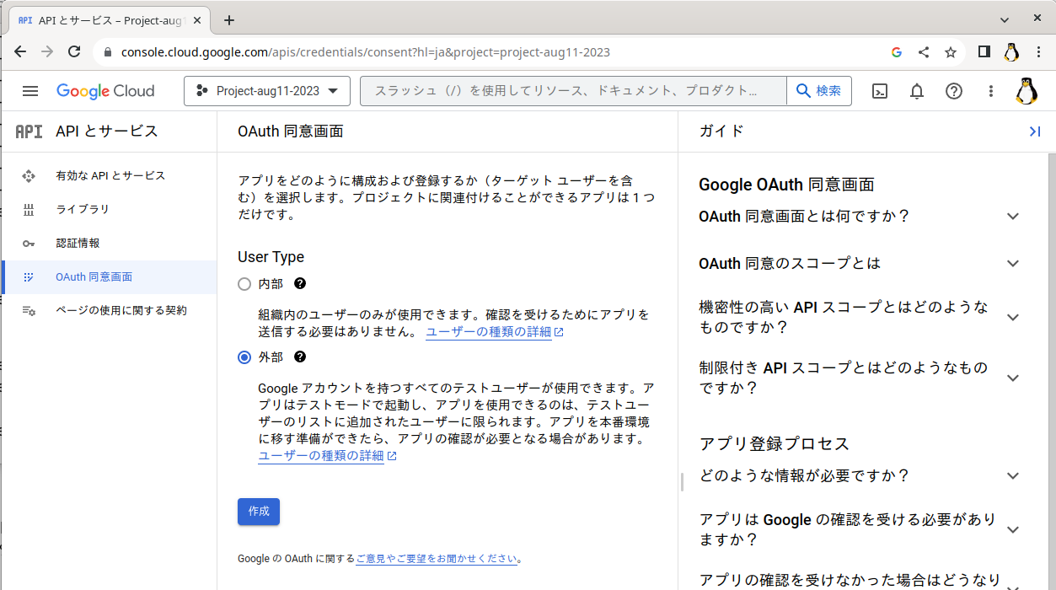Click the 'Google OAuth 同意画面' guide heading
1056x590 pixels.
tap(786, 185)
